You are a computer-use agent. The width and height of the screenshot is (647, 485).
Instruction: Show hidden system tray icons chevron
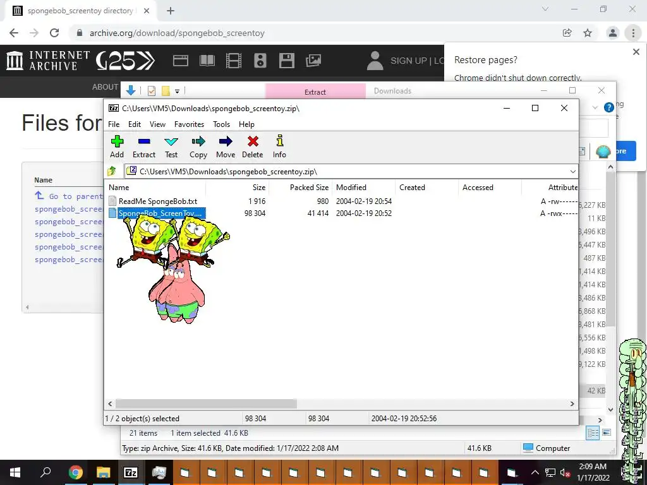click(x=535, y=472)
